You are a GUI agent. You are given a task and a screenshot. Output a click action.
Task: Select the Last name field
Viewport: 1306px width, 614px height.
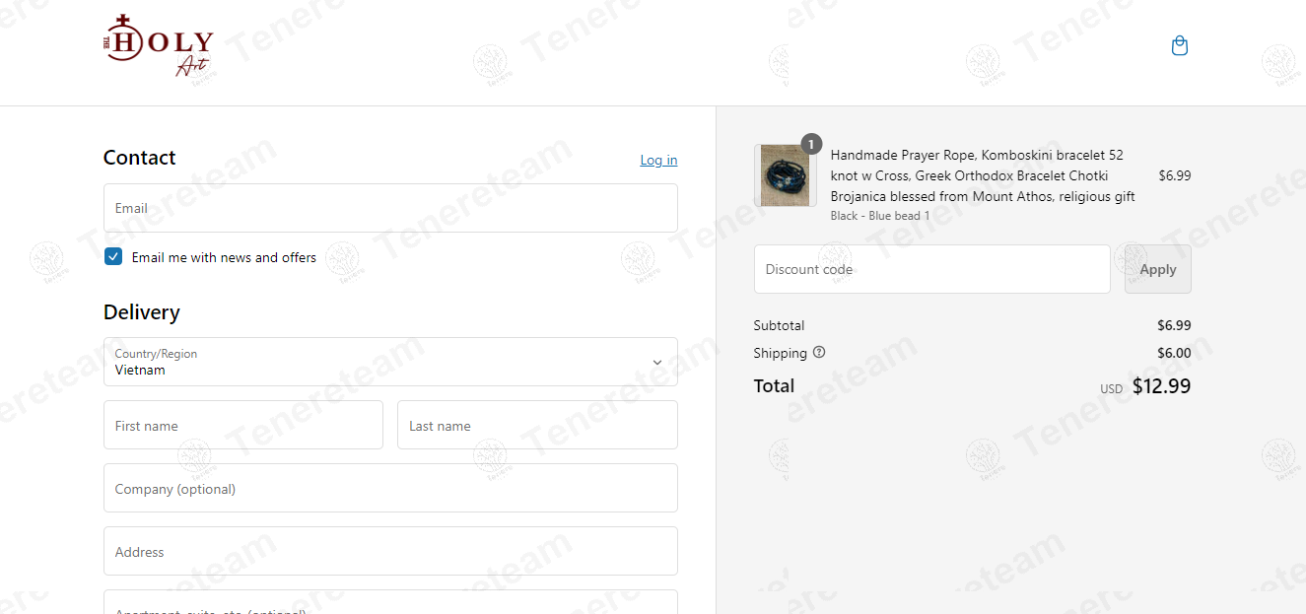point(536,425)
